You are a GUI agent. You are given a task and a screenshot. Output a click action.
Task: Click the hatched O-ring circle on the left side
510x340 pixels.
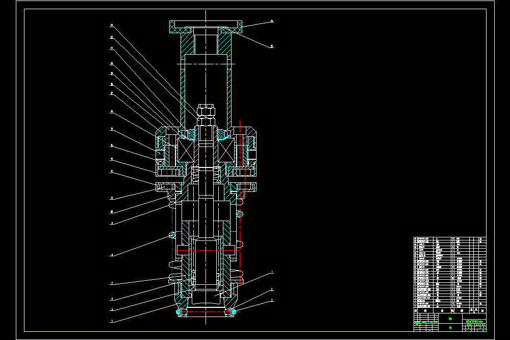coord(172,235)
